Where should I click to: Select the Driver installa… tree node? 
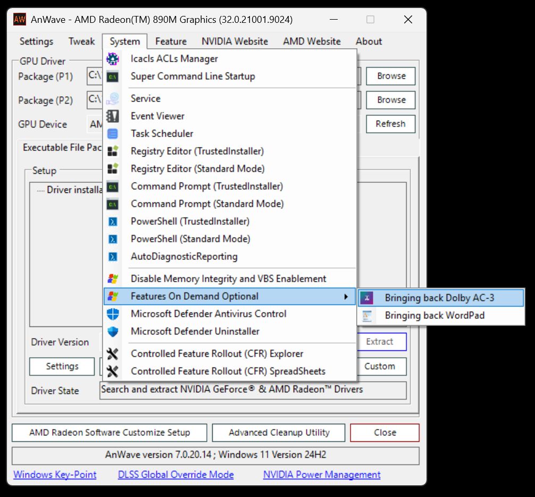coord(75,190)
